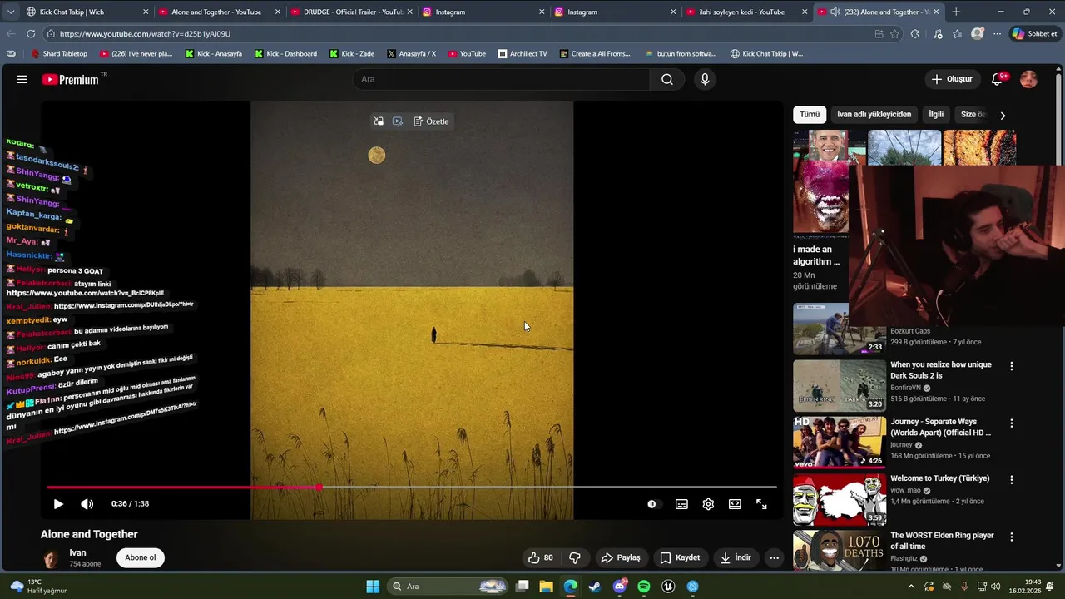Open the Journey Separate Ways thumbnail
The height and width of the screenshot is (599, 1065).
point(840,443)
